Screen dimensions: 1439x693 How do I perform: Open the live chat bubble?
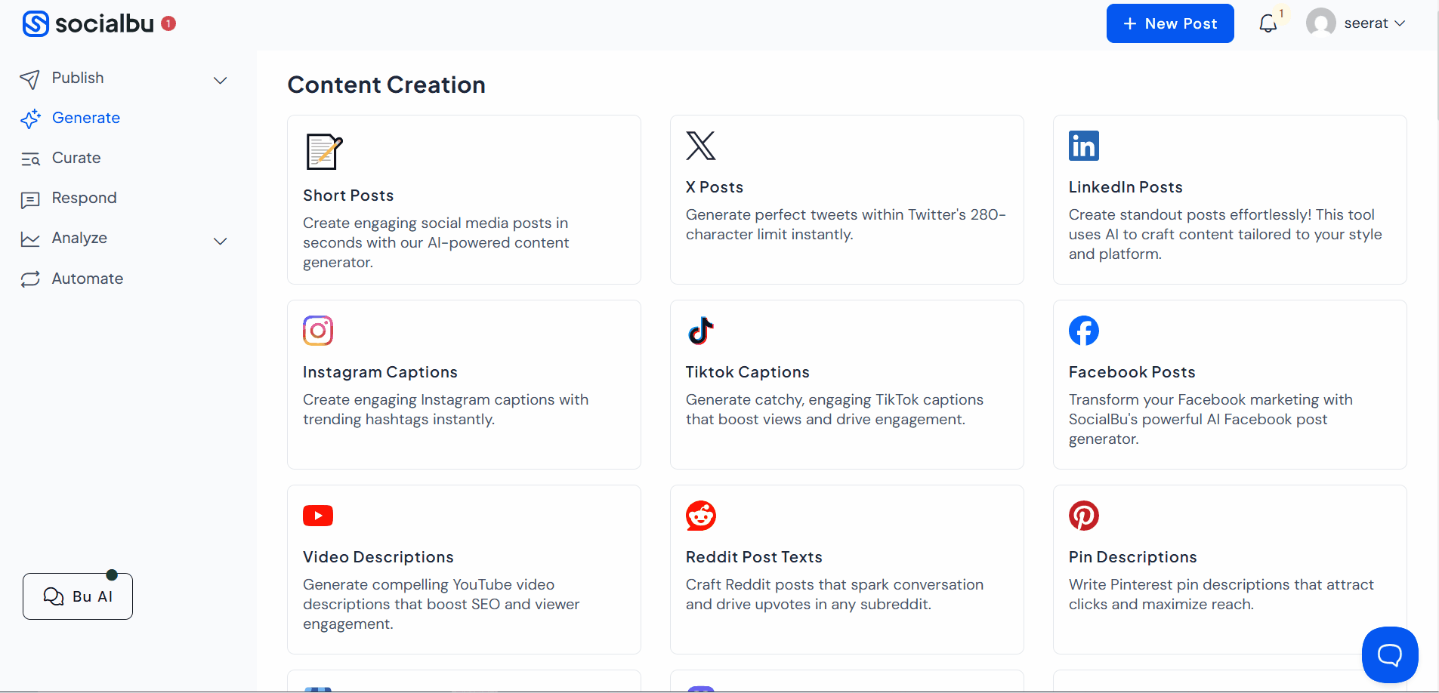pos(1388,654)
